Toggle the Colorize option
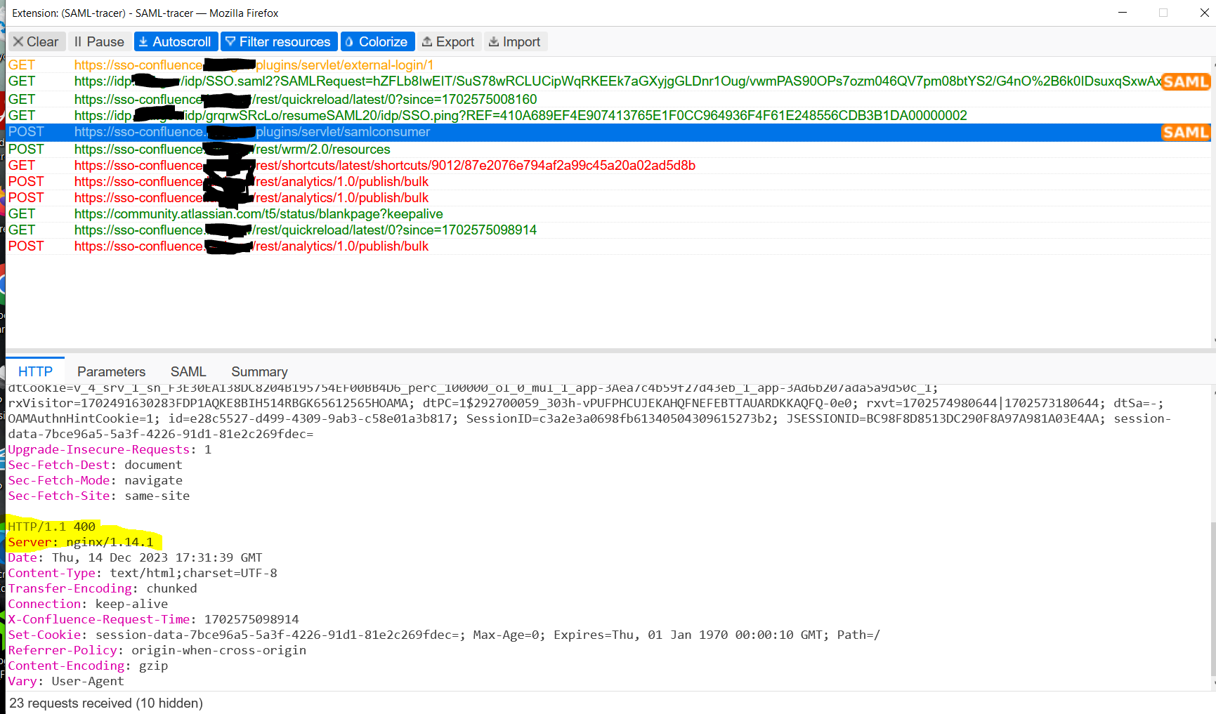 [377, 42]
